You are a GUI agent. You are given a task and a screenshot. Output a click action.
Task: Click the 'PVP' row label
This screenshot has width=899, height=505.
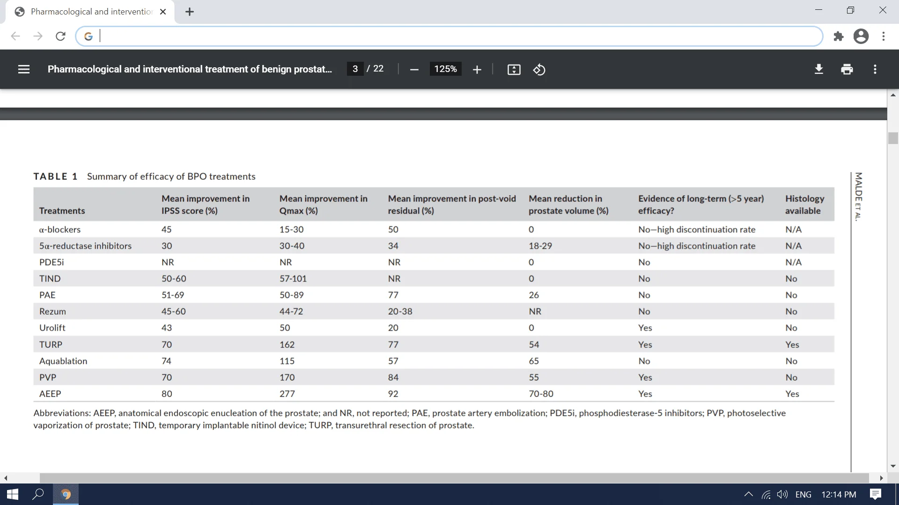(x=48, y=377)
